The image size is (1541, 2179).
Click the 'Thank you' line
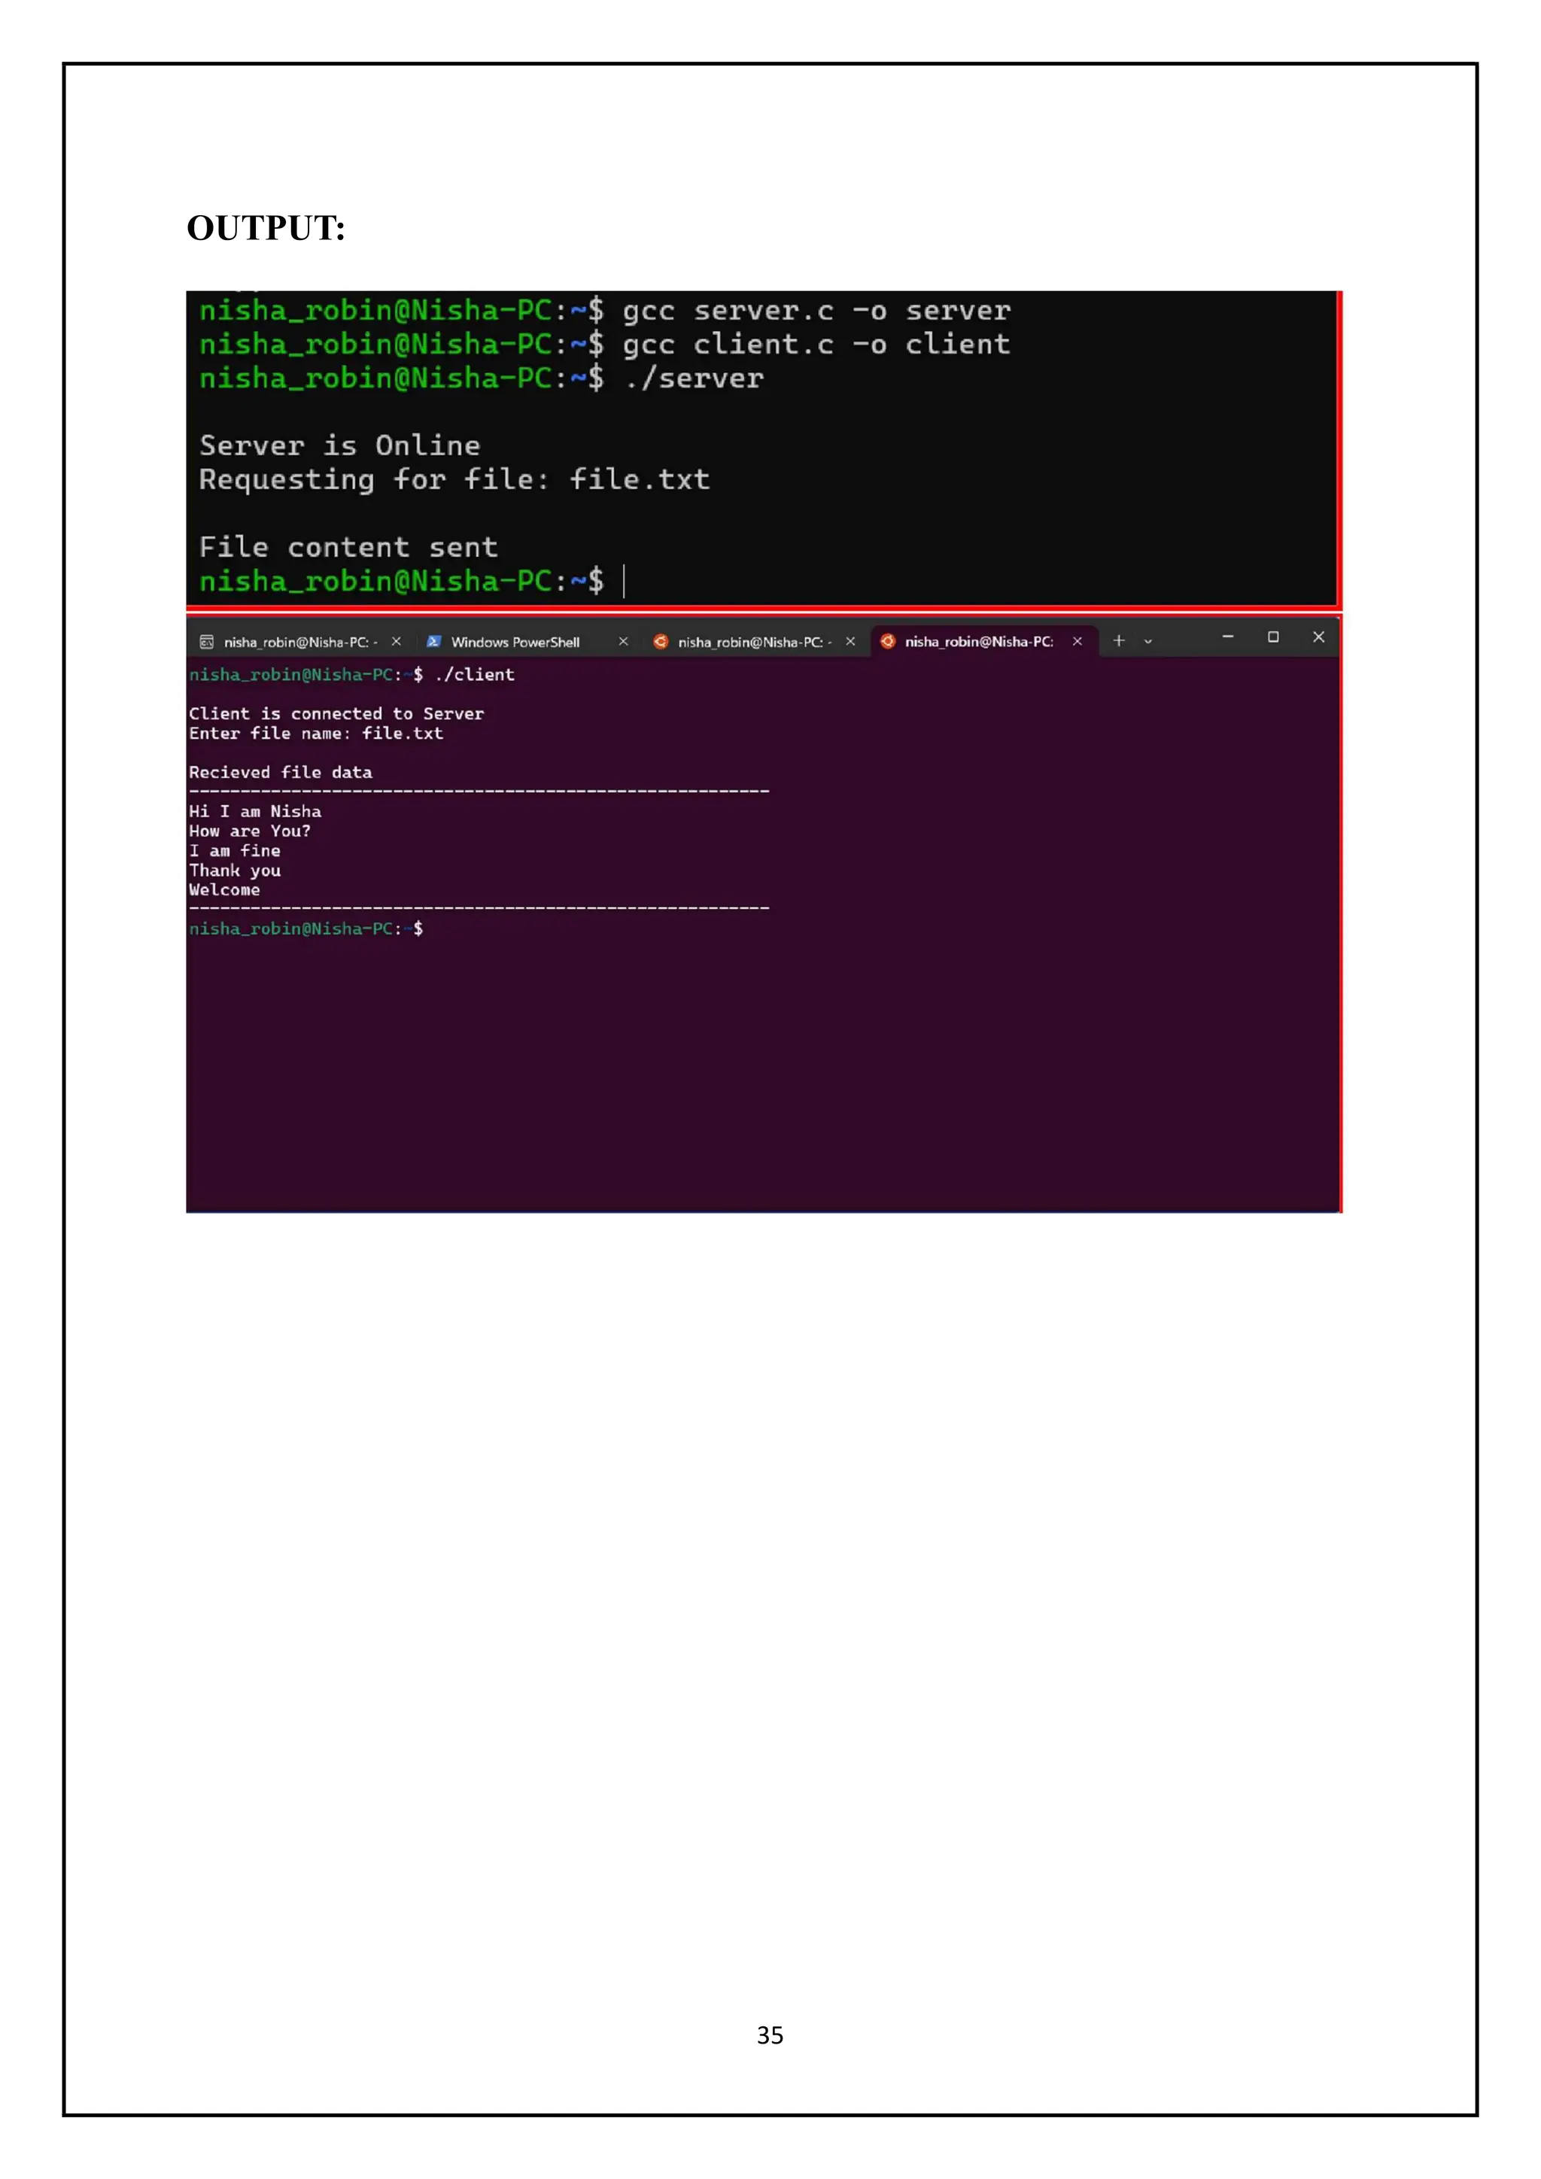(x=234, y=871)
